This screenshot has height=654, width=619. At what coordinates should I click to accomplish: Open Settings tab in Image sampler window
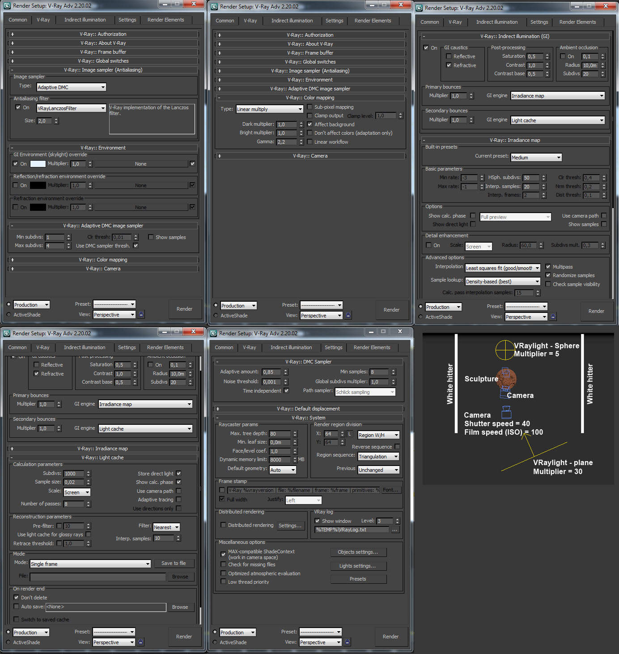[127, 20]
